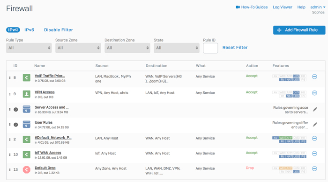Viewport: 328px width, 182px height.
Task: Click the green VPN Access user icon
Action: point(27,94)
